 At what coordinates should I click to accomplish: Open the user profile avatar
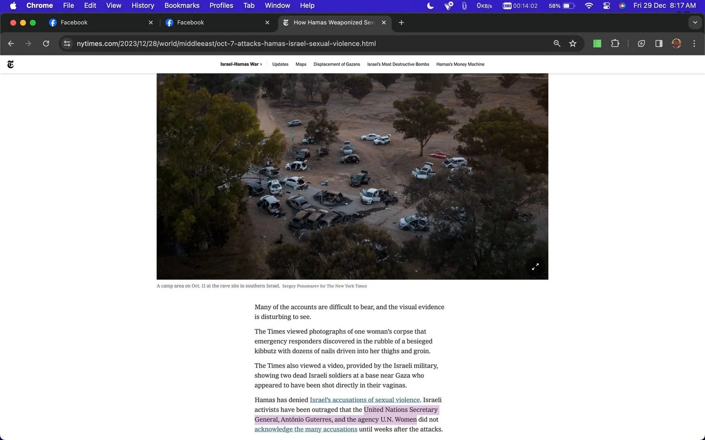676,44
